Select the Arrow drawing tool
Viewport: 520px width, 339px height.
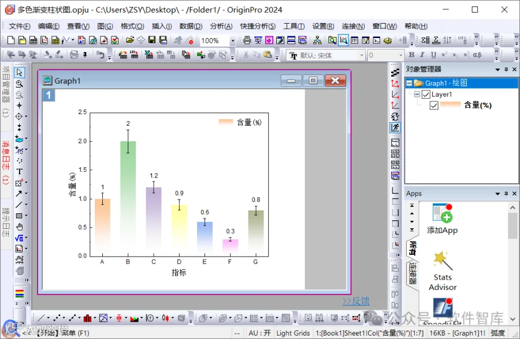point(19,194)
